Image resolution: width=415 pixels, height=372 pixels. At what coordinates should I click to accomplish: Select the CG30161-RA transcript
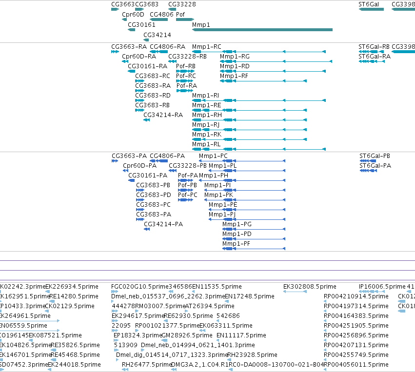click(132, 71)
